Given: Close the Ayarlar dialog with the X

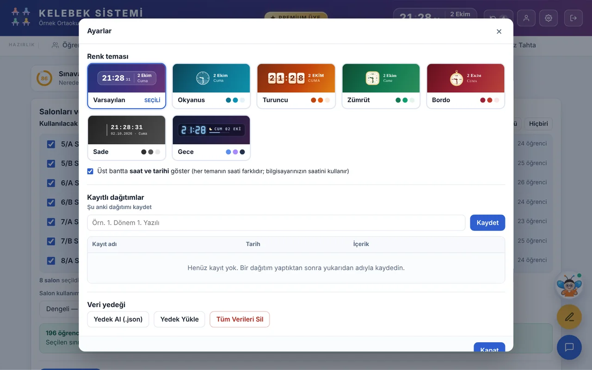Looking at the screenshot, I should pos(499,31).
